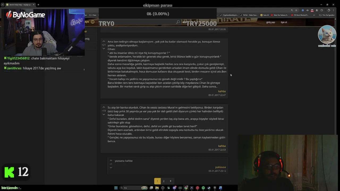Open the 'Chao' bookmark folder
The height and width of the screenshot is (191, 340).
(x=93, y=15)
